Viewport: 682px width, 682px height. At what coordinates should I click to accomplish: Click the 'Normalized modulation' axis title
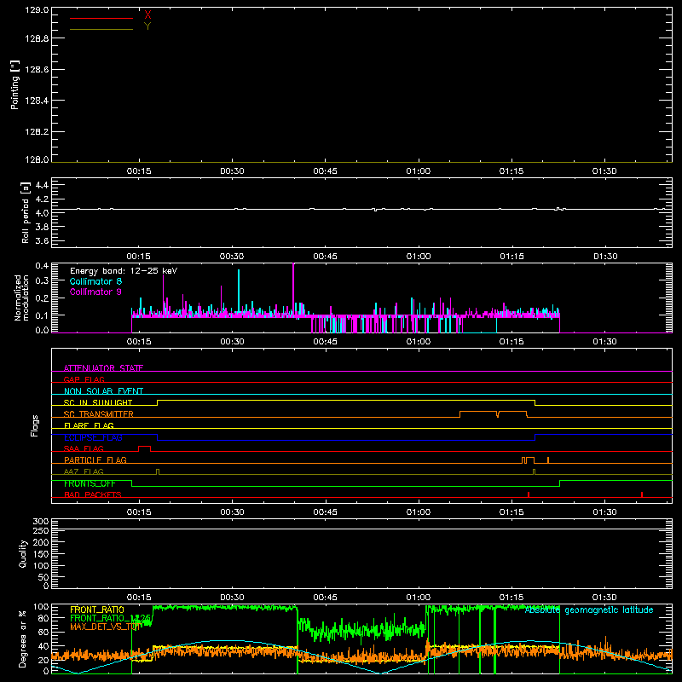tap(20, 298)
